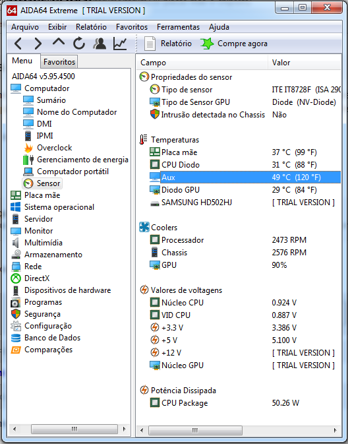Go back with the left arrow toolbar icon
Image resolution: width=348 pixels, height=444 pixels.
pos(18,44)
